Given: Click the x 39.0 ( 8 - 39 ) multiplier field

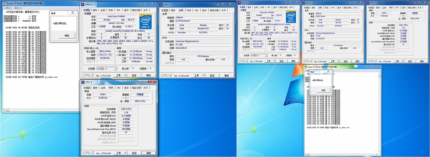Looking at the screenshot, I should click(x=105, y=55).
